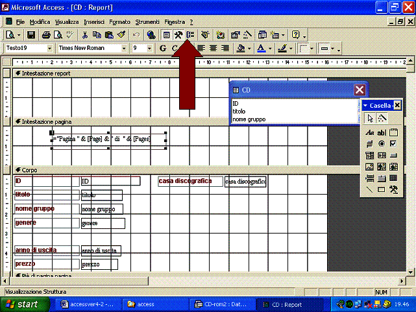Open the Fill Color dropdown arrow
Image resolution: width=416 pixels, height=312 pixels.
click(249, 49)
